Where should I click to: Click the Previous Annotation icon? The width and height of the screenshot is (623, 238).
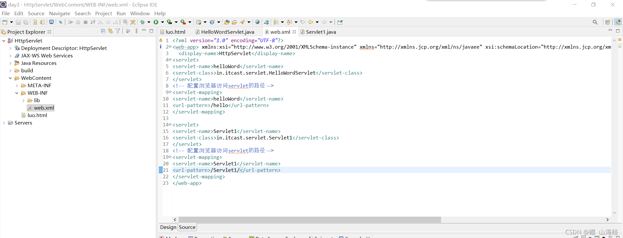click(x=289, y=22)
